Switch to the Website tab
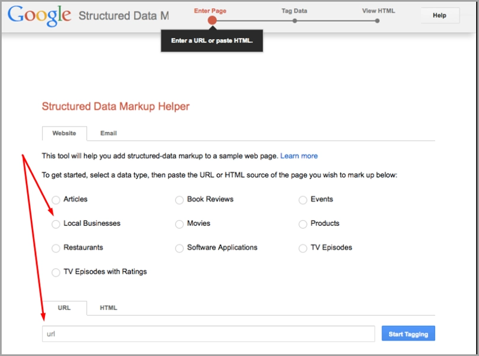Image resolution: width=479 pixels, height=356 pixels. pos(64,134)
